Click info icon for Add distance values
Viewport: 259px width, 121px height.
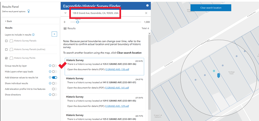click(x=50, y=77)
